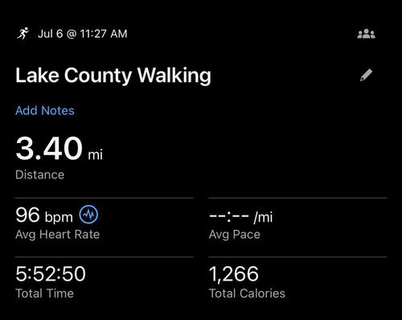This screenshot has width=402, height=320.
Task: Tap the mi unit next to distance
Action: pyautogui.click(x=96, y=154)
